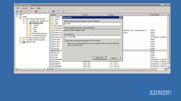Enable Create associated pointer (PTR) record checkbox

[65, 40]
